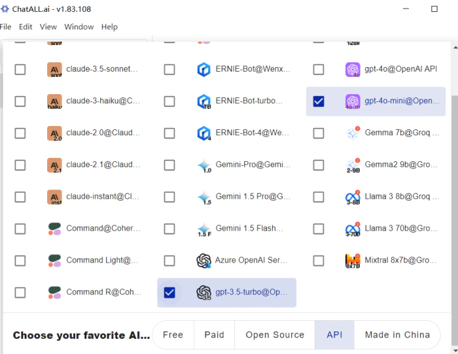
Task: Click the Gemini-Pro 1.0 icon
Action: click(x=204, y=166)
